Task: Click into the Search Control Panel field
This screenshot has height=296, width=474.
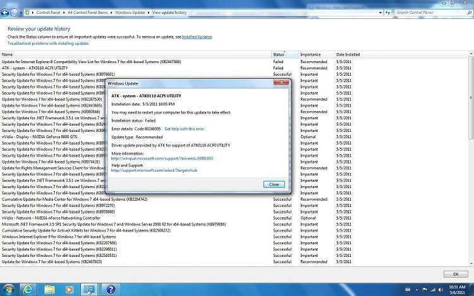Action: click(431, 13)
